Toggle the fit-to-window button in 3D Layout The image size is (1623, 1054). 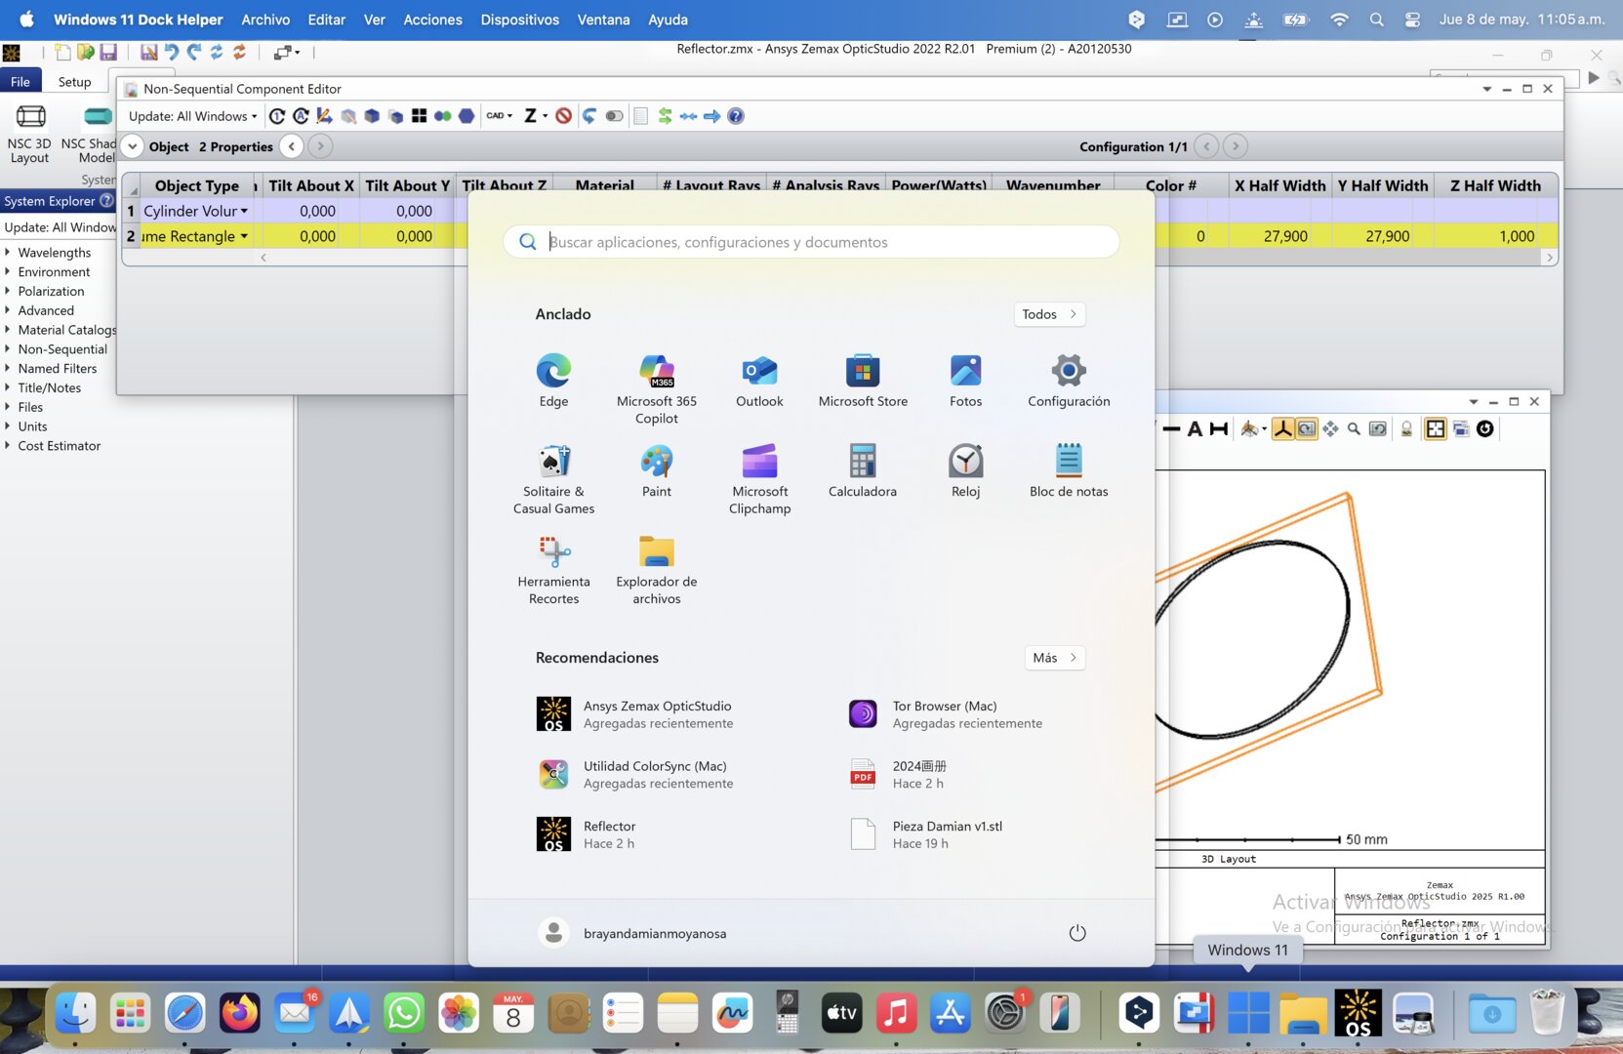tap(1436, 428)
